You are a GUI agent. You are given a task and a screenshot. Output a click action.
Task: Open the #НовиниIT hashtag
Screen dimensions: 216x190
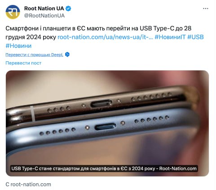(x=170, y=37)
